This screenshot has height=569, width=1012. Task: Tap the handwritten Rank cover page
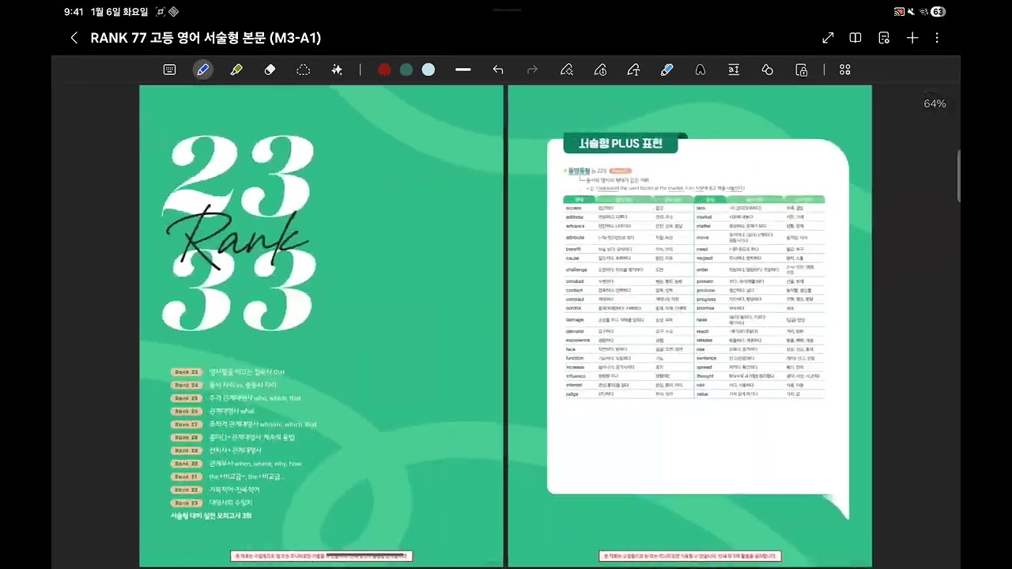click(321, 326)
